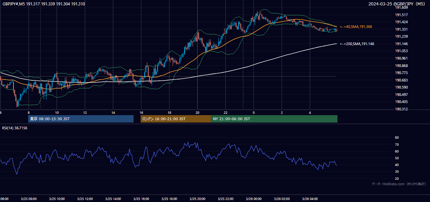
Task: Click price axis label 190.683
Action: (401, 80)
